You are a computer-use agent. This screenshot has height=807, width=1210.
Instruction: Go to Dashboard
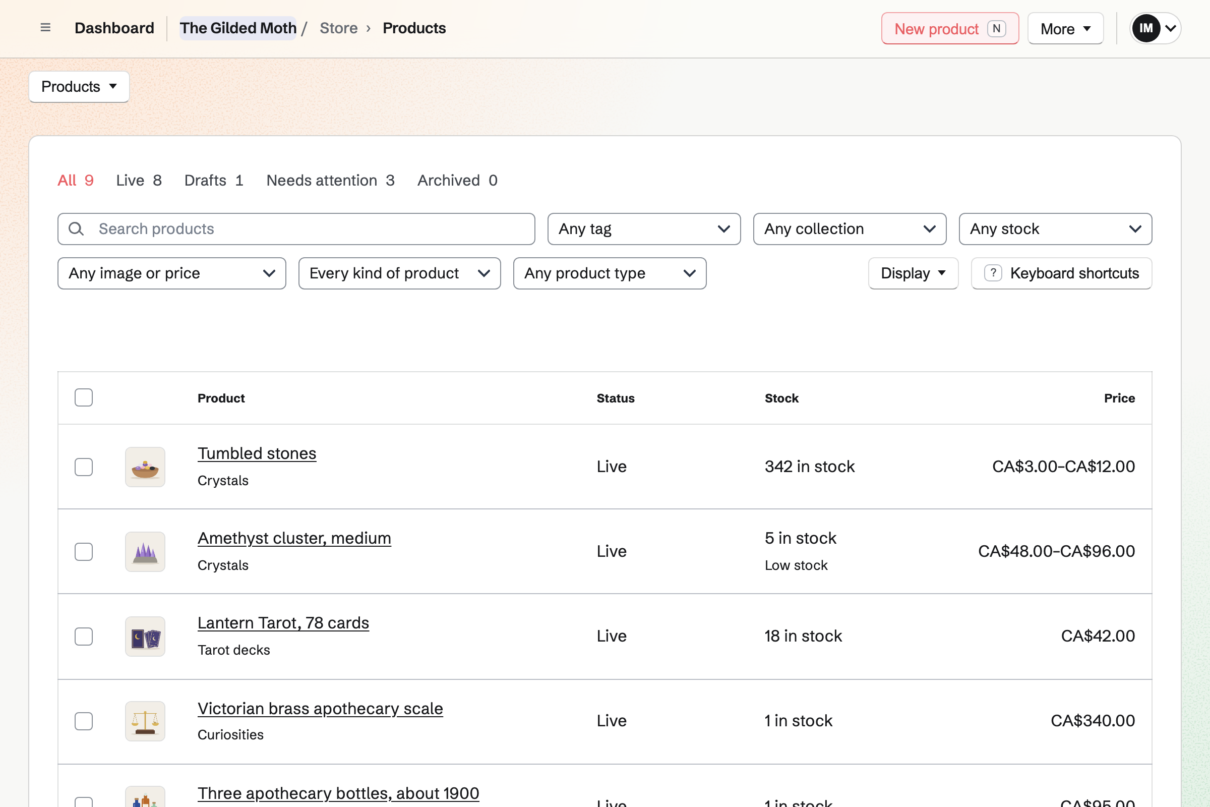click(x=114, y=28)
